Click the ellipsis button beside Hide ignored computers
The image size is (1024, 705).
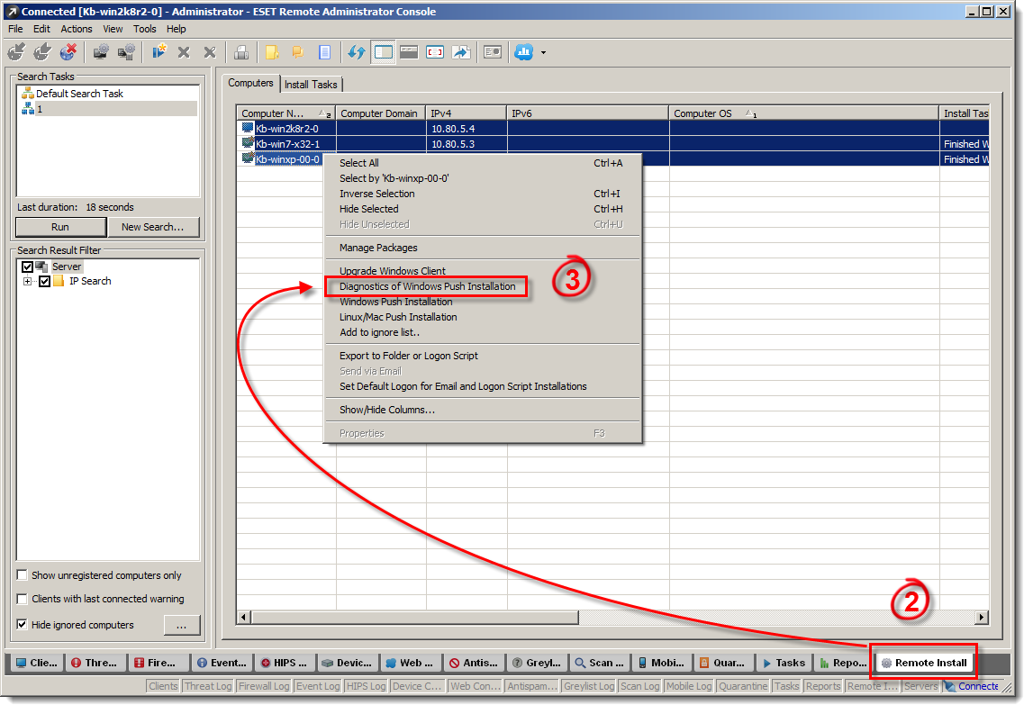(x=182, y=626)
